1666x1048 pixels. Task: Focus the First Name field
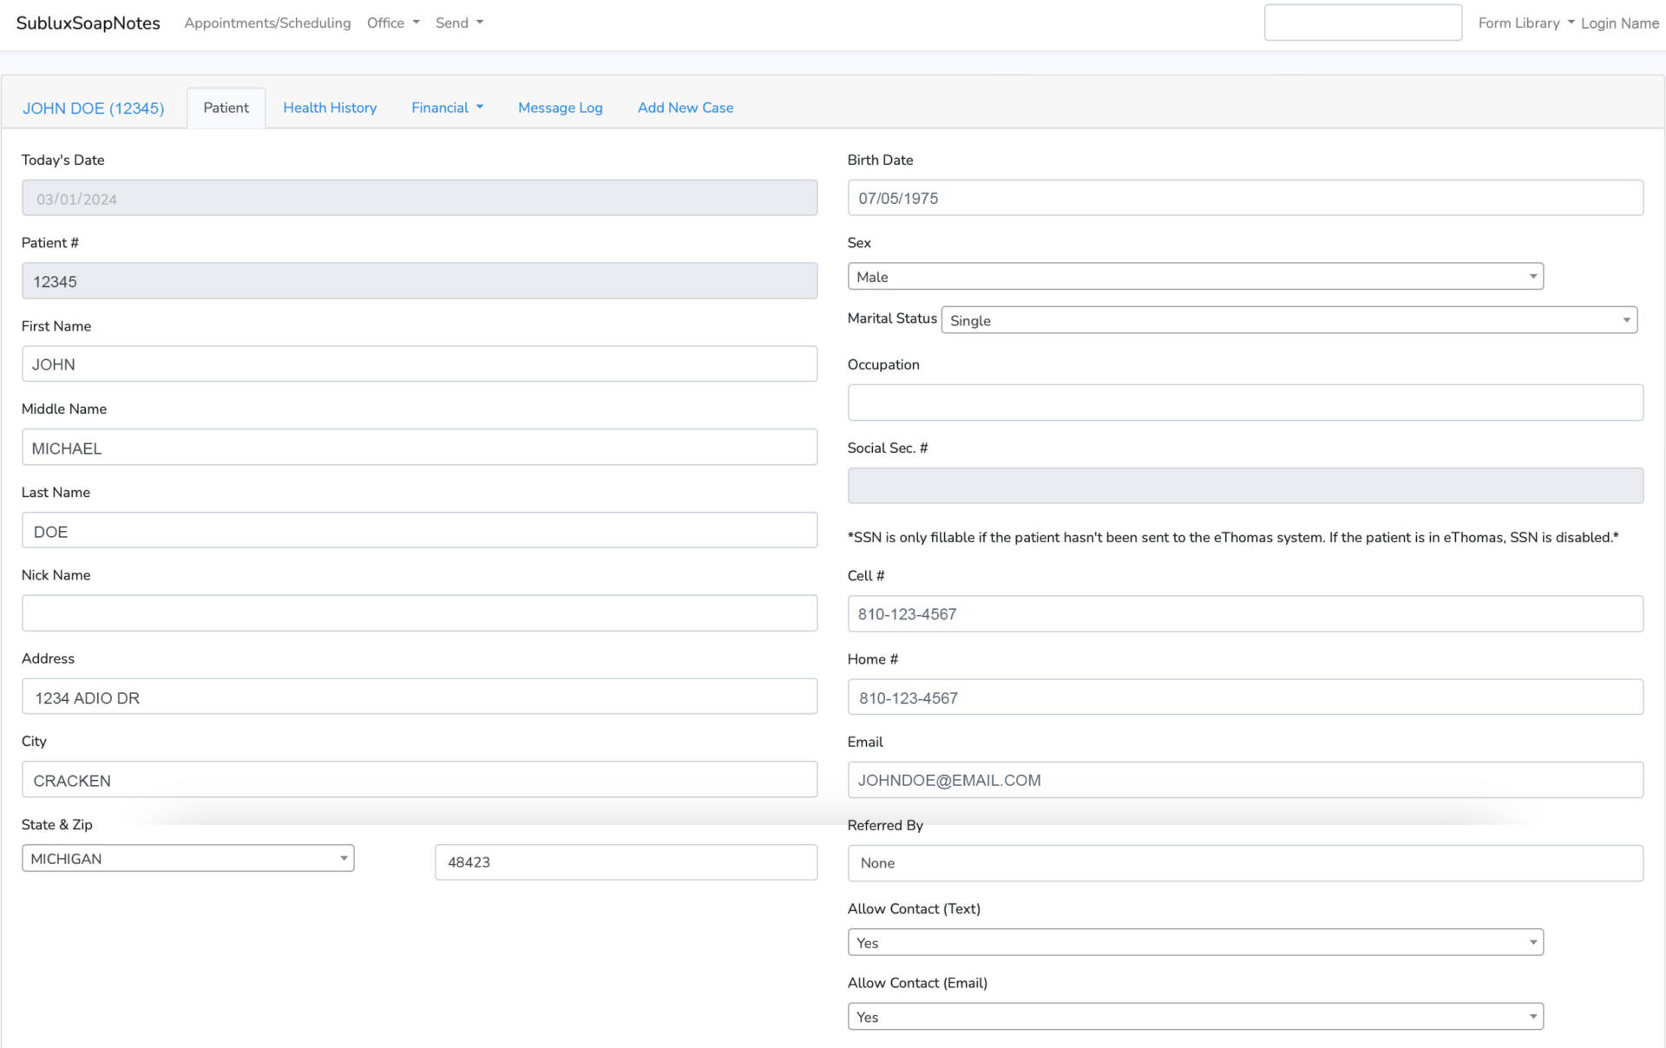click(419, 364)
